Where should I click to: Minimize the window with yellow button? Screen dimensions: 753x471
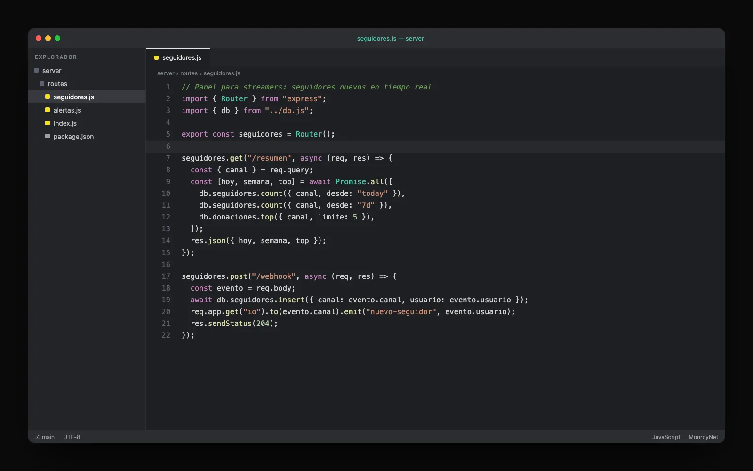point(48,38)
